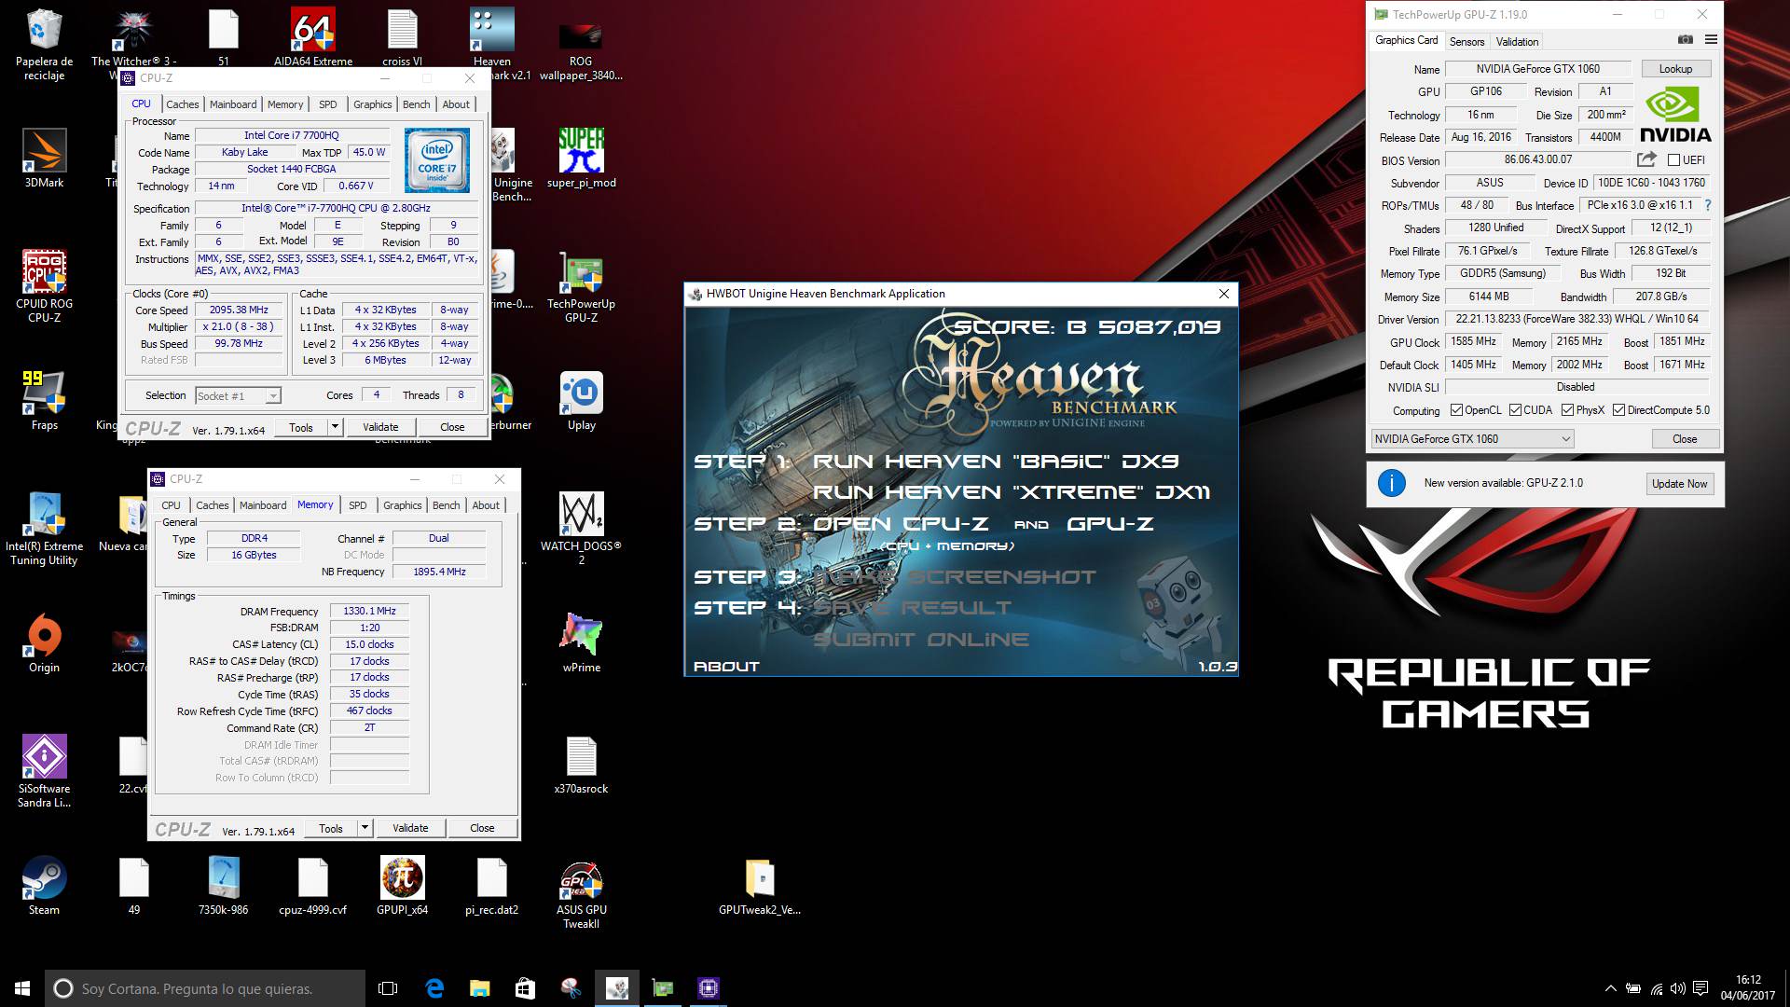Open the ASUS GPU TweakII desktop icon
The width and height of the screenshot is (1790, 1007).
[x=581, y=892]
